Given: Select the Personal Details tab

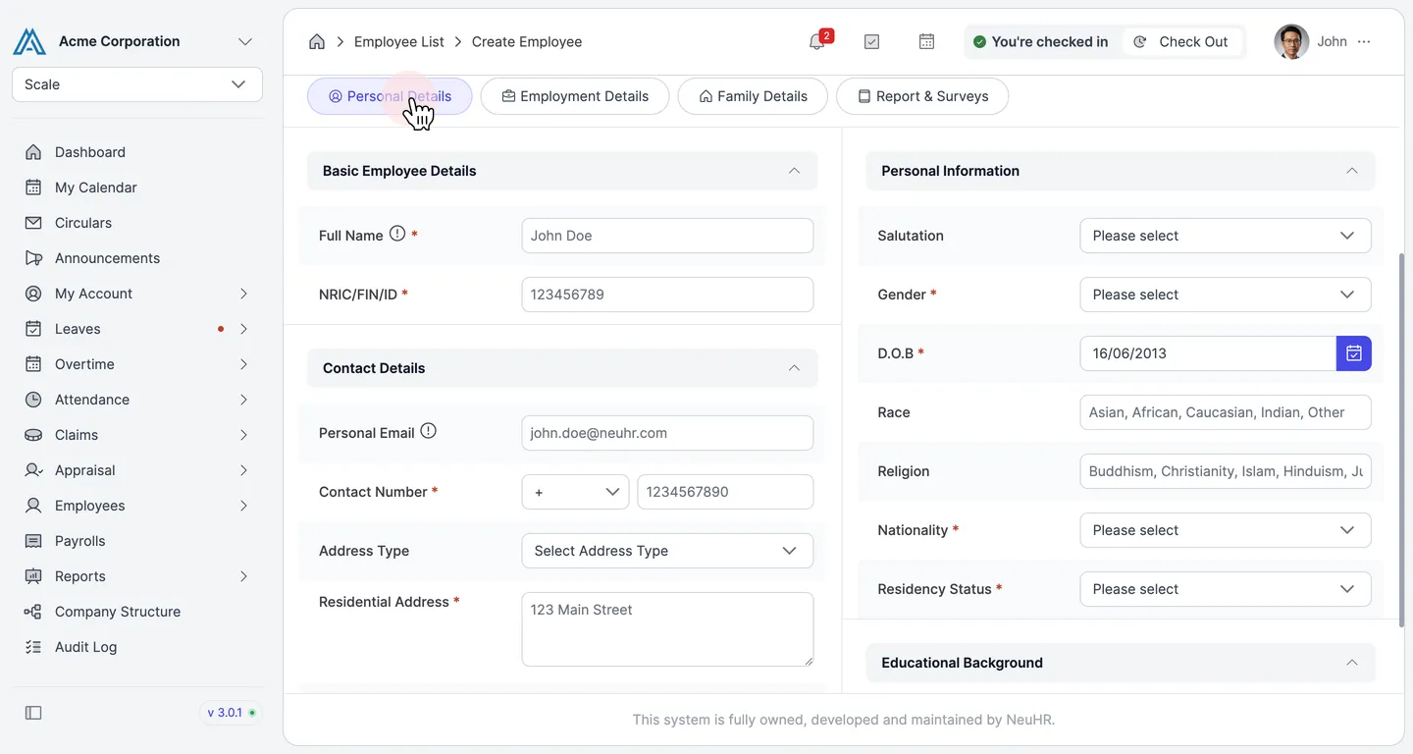Looking at the screenshot, I should tap(390, 96).
